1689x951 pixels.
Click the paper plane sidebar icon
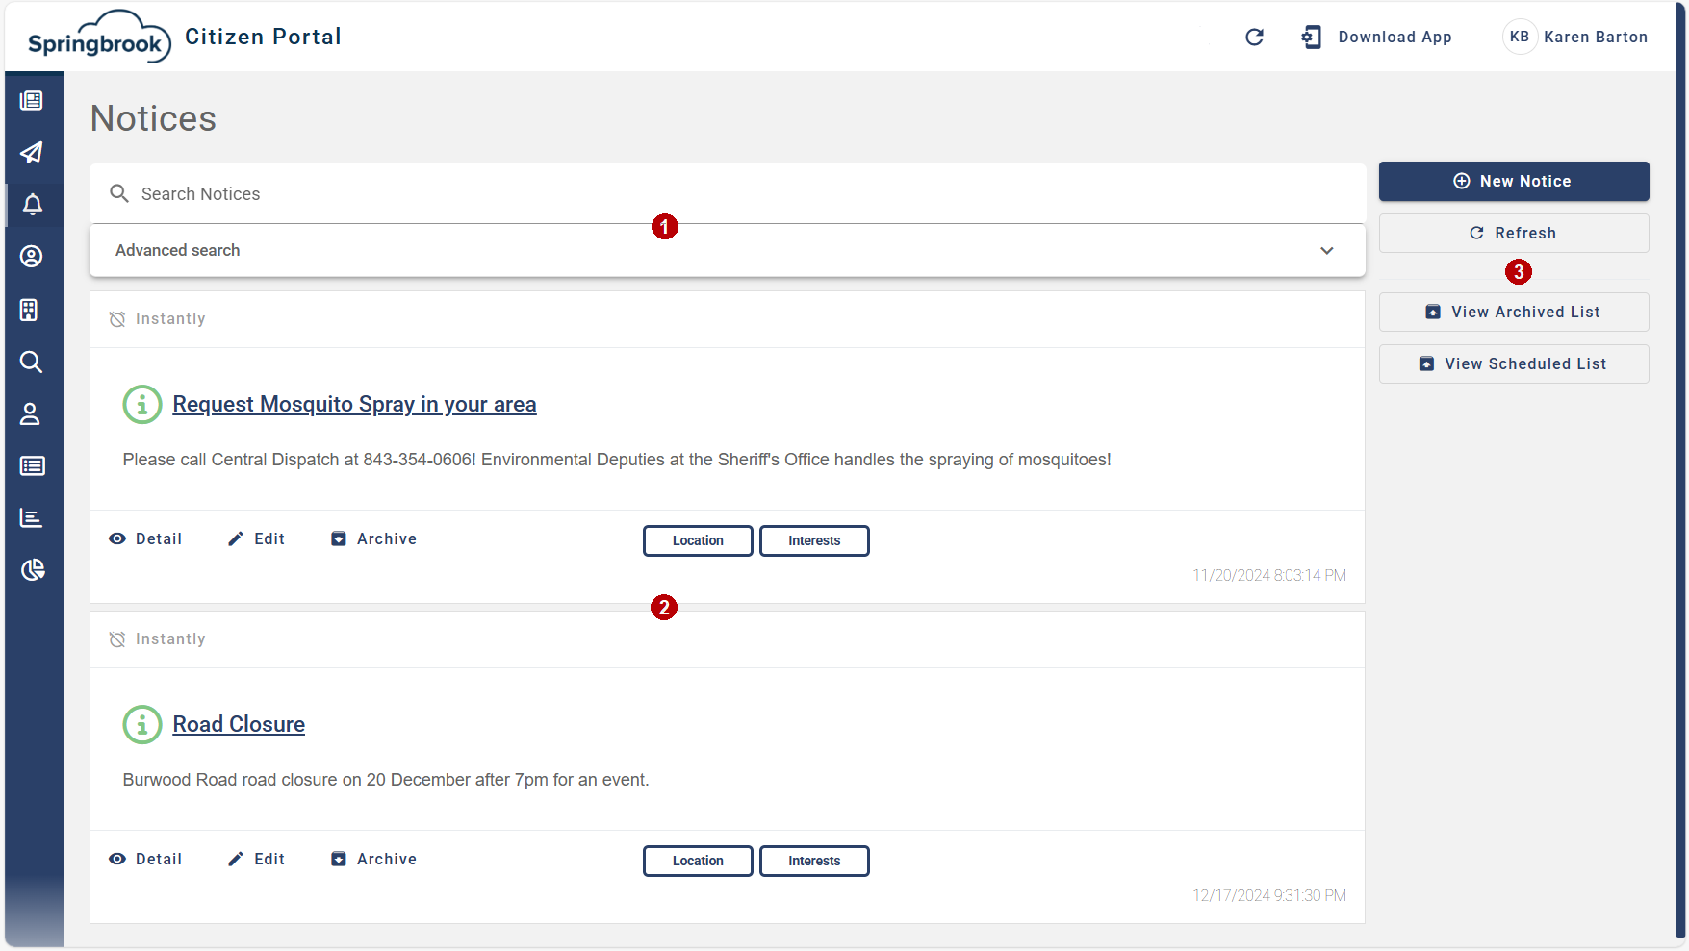point(32,153)
